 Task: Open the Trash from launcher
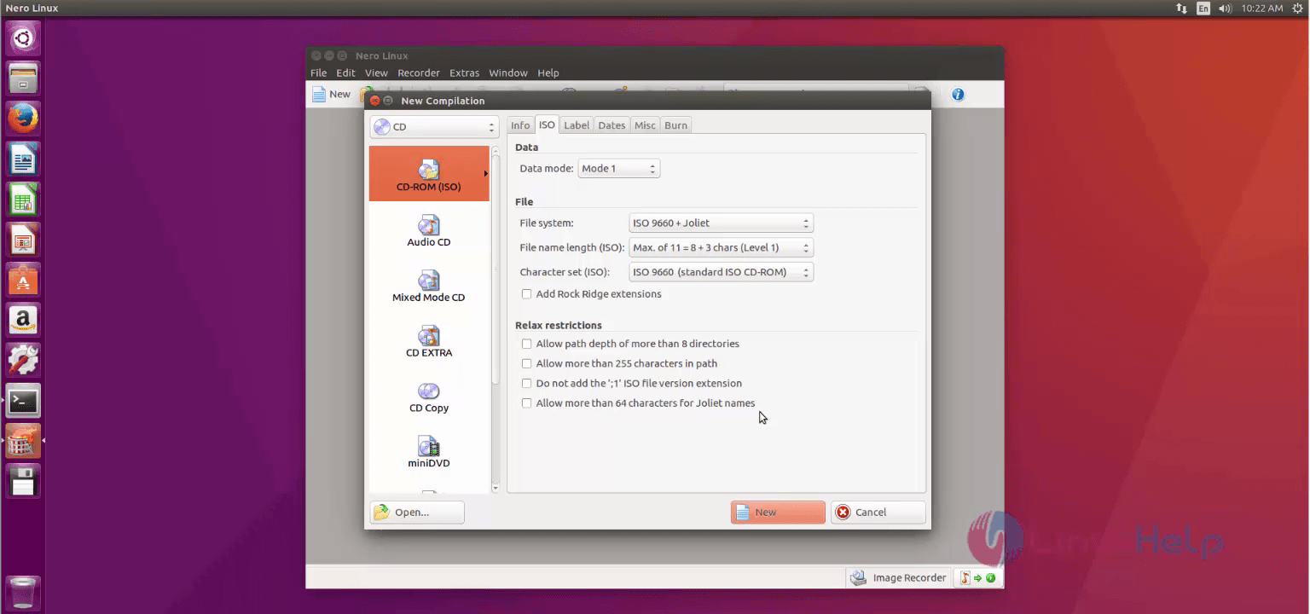click(x=23, y=593)
